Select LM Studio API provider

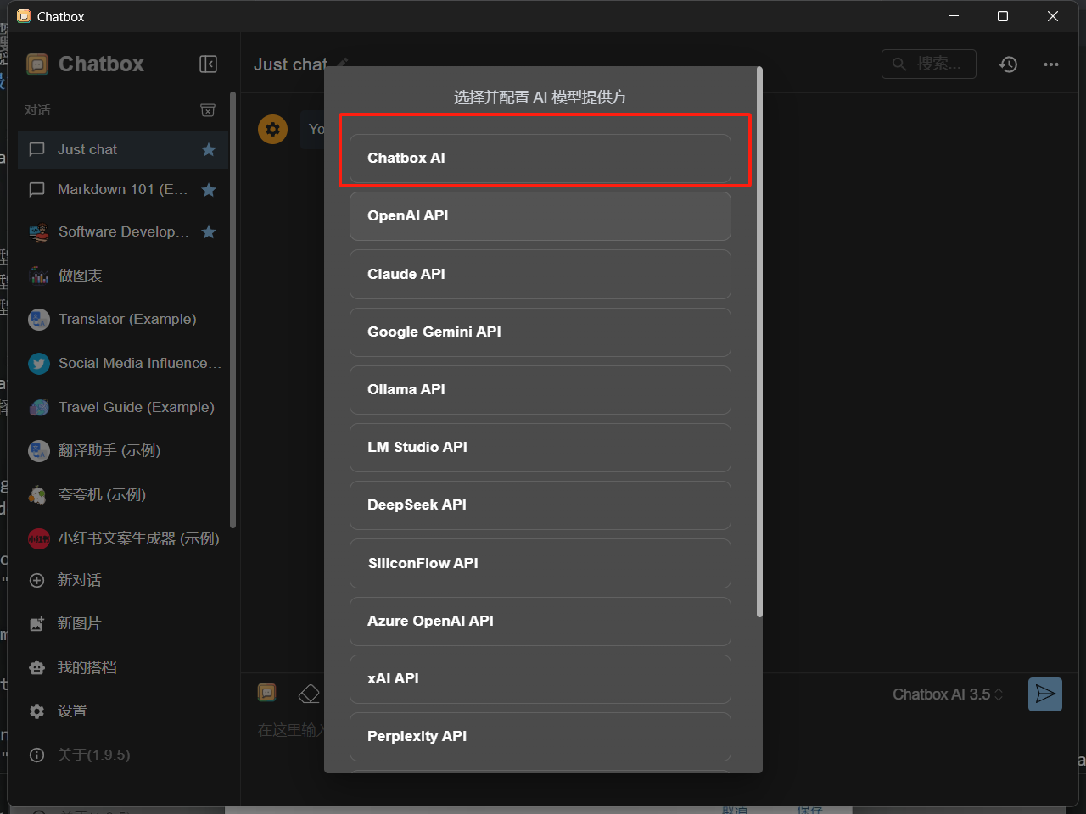pos(540,448)
